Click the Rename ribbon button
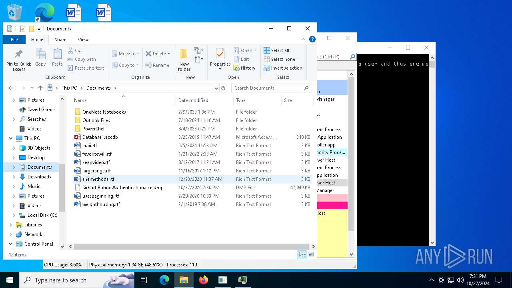The height and width of the screenshot is (288, 512). click(157, 65)
